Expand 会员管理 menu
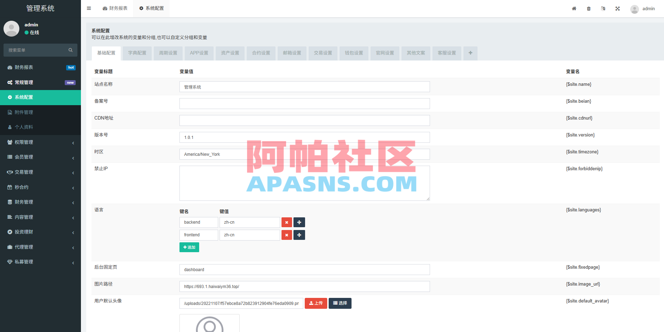 [40, 157]
